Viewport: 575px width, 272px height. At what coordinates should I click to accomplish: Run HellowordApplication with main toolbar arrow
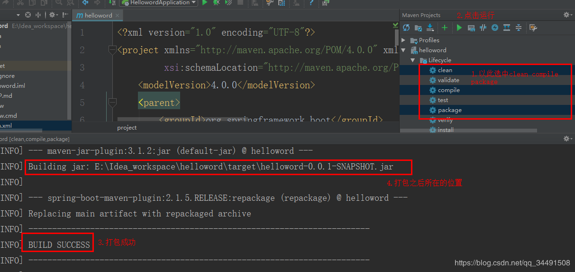coord(205,3)
